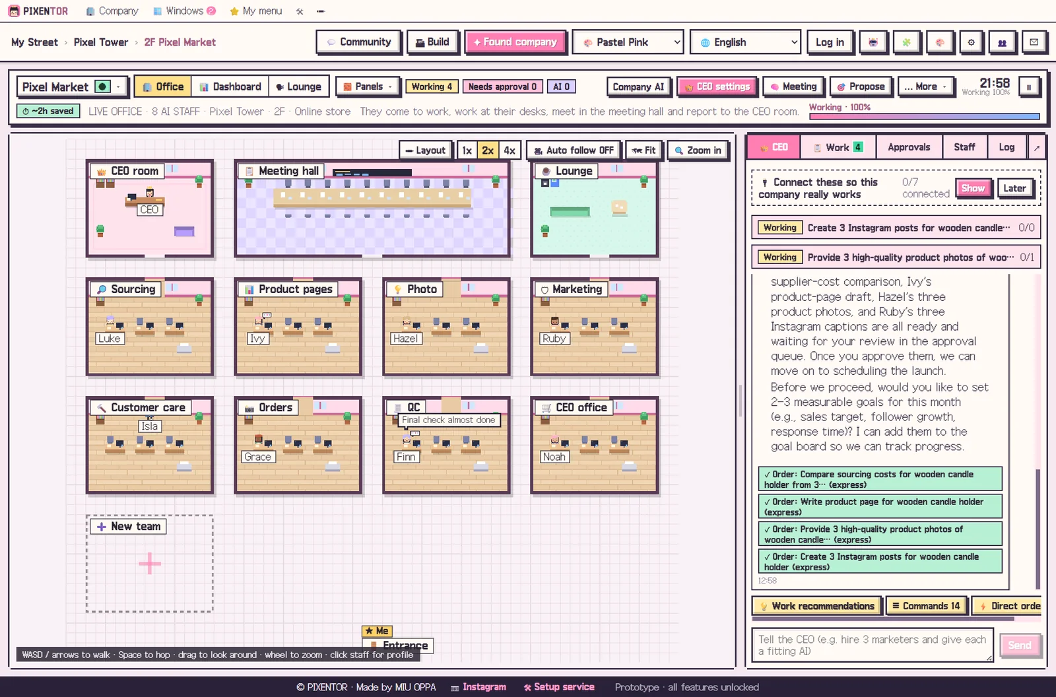Open the Pixel Market company dropdown
This screenshot has width=1056, height=697.
72,86
